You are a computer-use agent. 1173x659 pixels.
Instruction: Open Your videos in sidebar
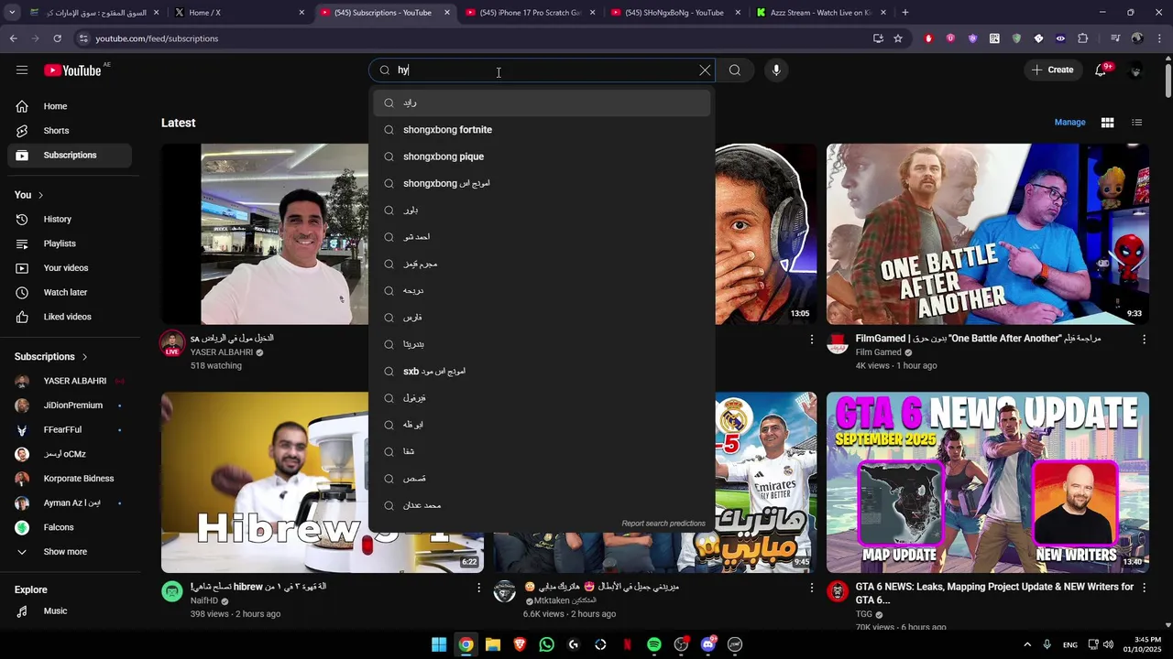point(70,268)
